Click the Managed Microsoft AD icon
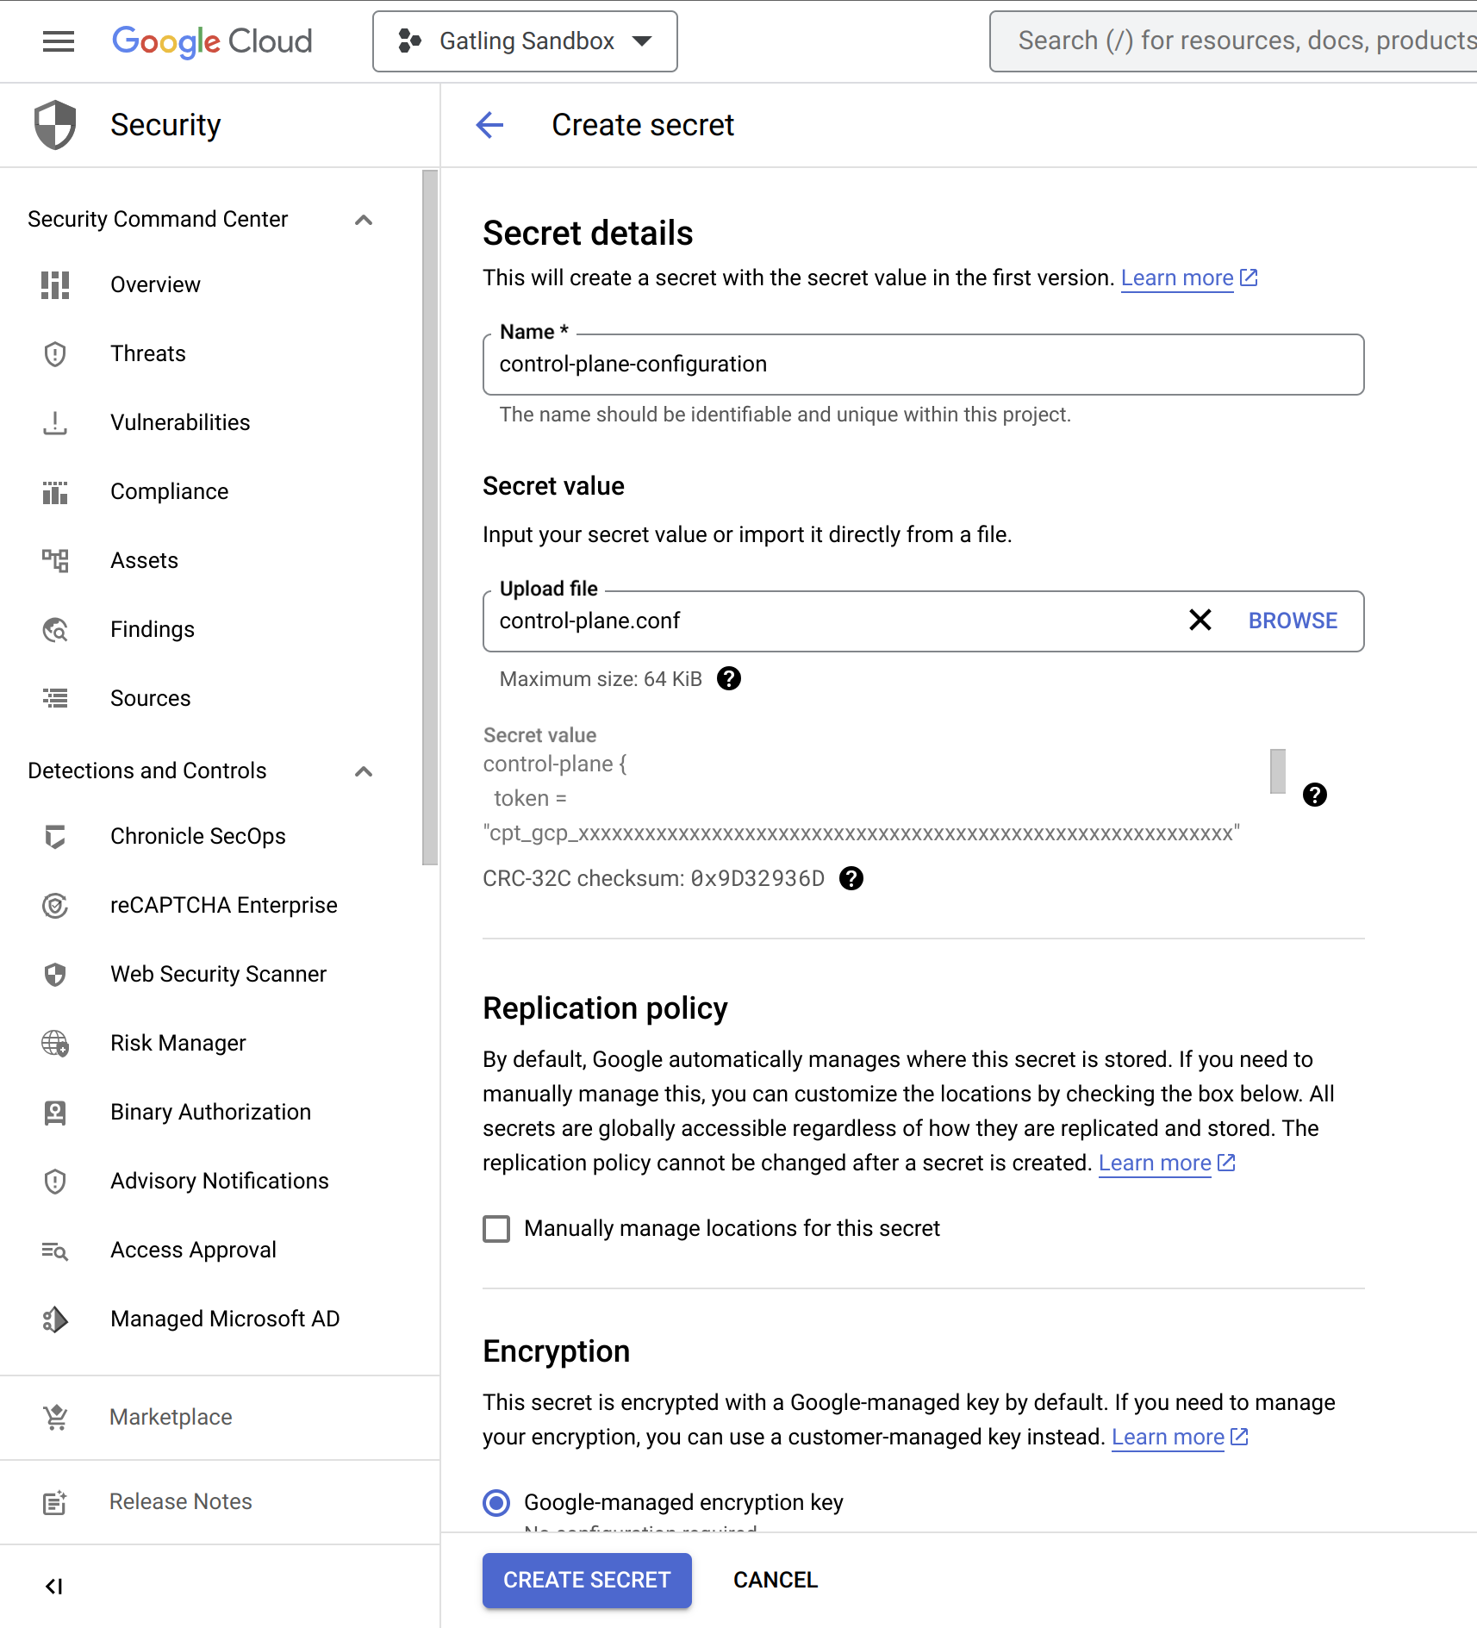Image resolution: width=1477 pixels, height=1628 pixels. [55, 1319]
